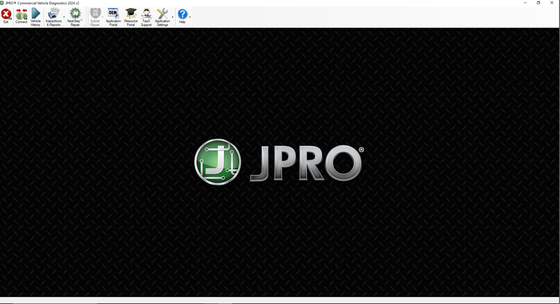Launch NextStep Repair

(x=75, y=16)
